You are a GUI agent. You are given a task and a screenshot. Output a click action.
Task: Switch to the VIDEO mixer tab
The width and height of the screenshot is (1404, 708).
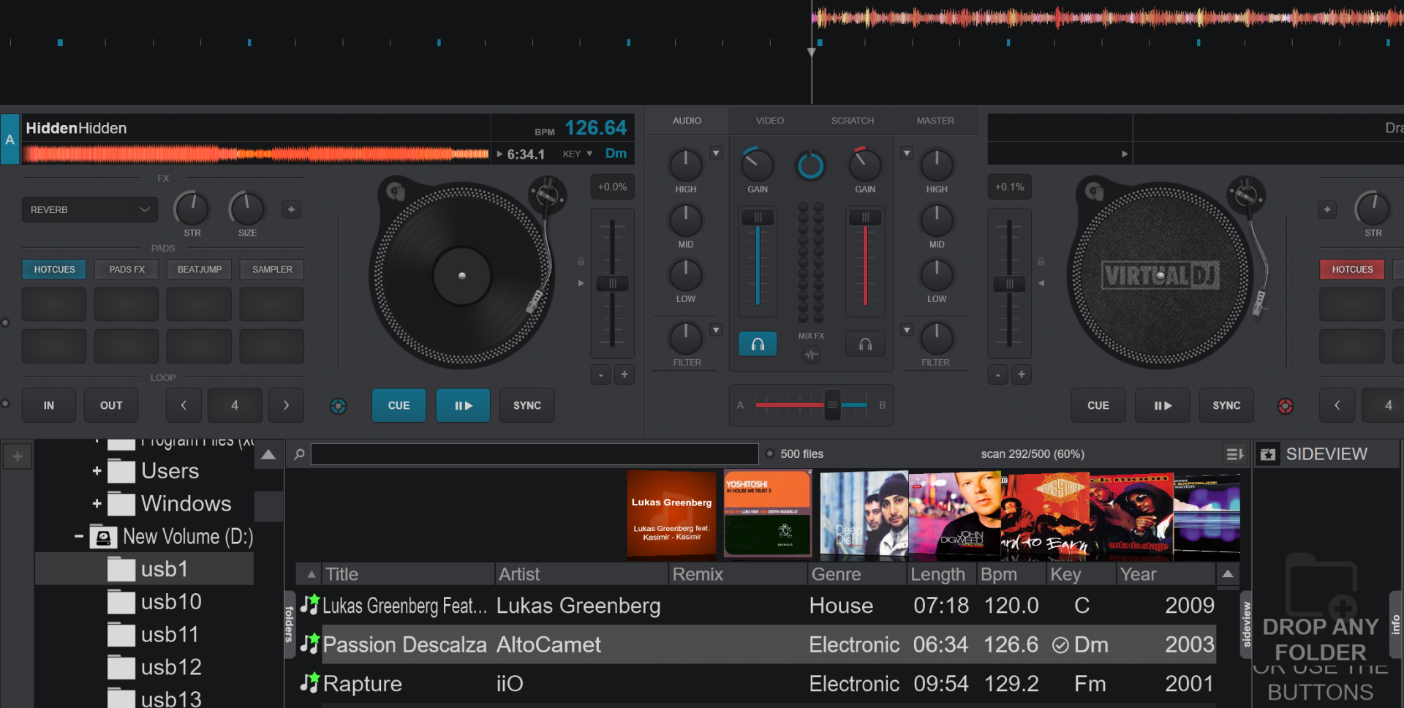769,121
